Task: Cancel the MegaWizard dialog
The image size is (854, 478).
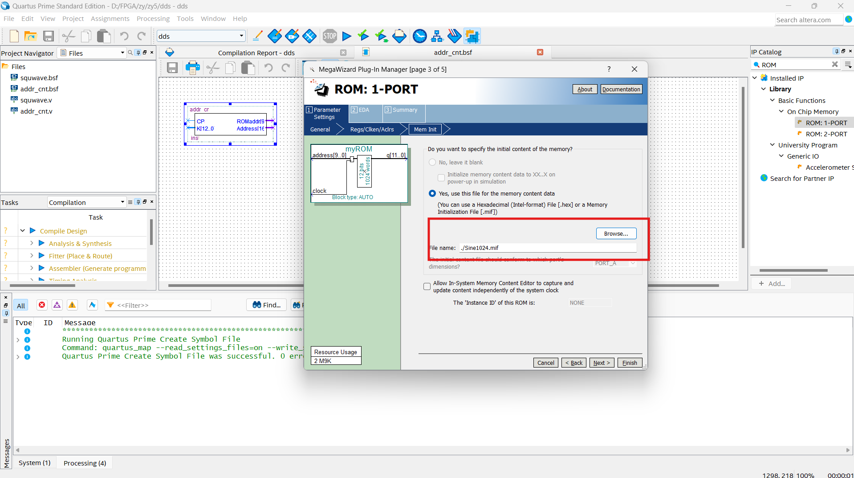Action: 545,363
